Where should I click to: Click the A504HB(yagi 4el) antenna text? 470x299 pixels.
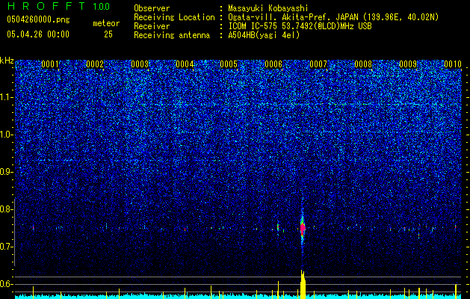[x=264, y=35]
